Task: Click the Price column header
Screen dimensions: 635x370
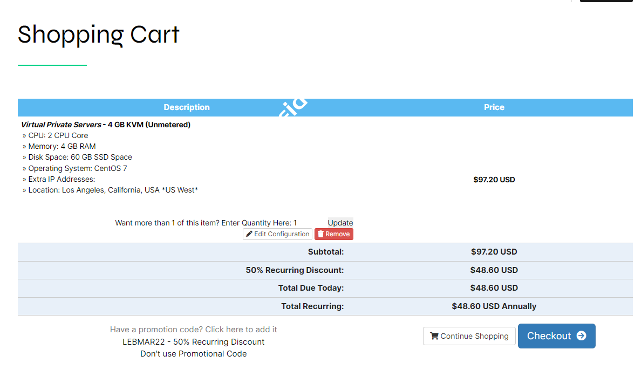Action: tap(494, 107)
